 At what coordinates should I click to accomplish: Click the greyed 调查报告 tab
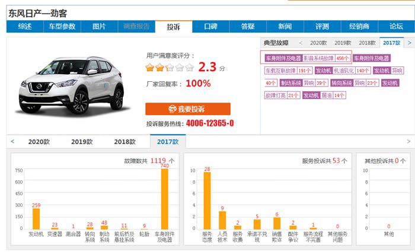click(136, 27)
